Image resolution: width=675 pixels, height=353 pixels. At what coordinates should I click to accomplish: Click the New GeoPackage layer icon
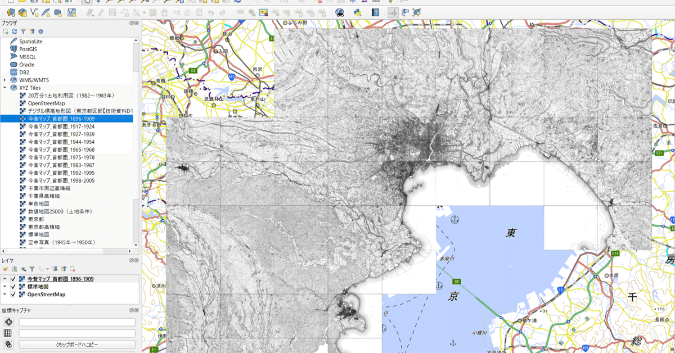[x=22, y=12]
